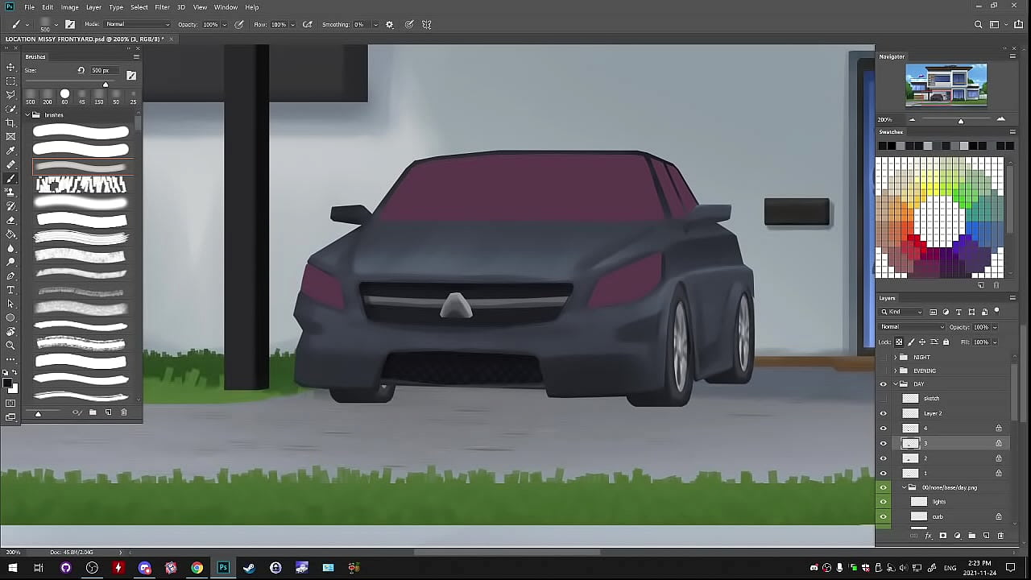Open the Window menu
Image resolution: width=1031 pixels, height=580 pixels.
point(226,7)
